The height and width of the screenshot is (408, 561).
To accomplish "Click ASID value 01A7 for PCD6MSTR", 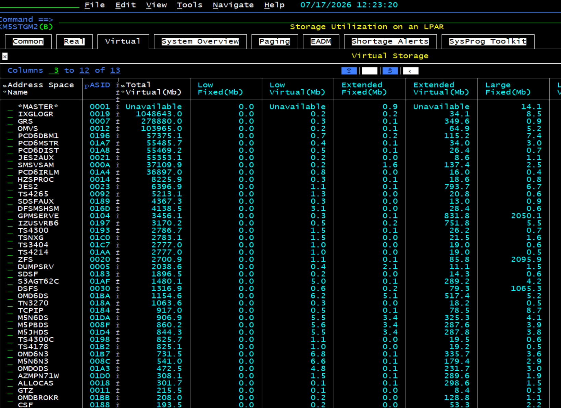I will (100, 143).
